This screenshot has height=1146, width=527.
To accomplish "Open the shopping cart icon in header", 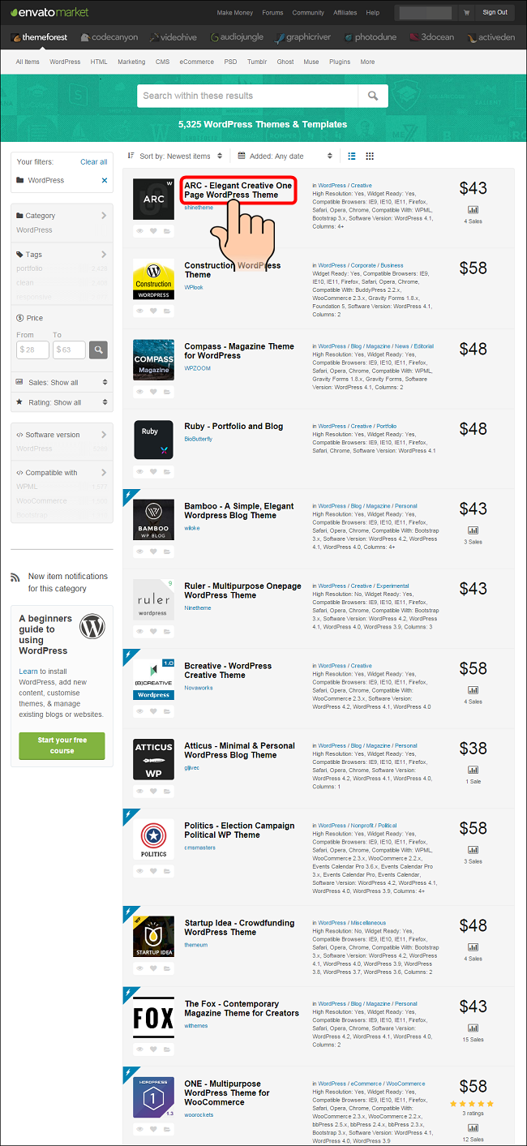I will pos(466,12).
